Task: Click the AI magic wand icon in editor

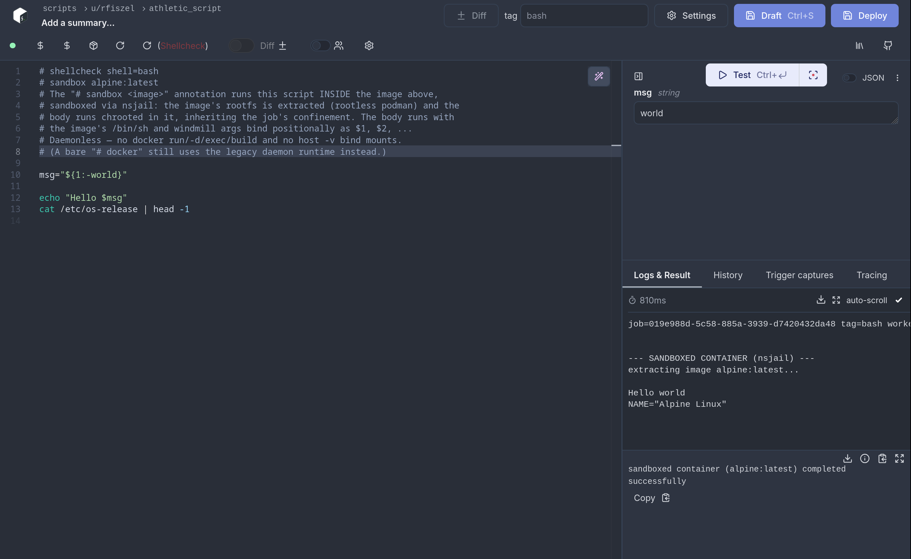Action: click(598, 76)
